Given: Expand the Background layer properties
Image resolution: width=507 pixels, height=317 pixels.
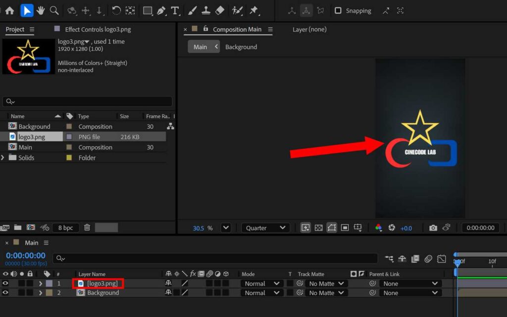Looking at the screenshot, I should click(41, 293).
